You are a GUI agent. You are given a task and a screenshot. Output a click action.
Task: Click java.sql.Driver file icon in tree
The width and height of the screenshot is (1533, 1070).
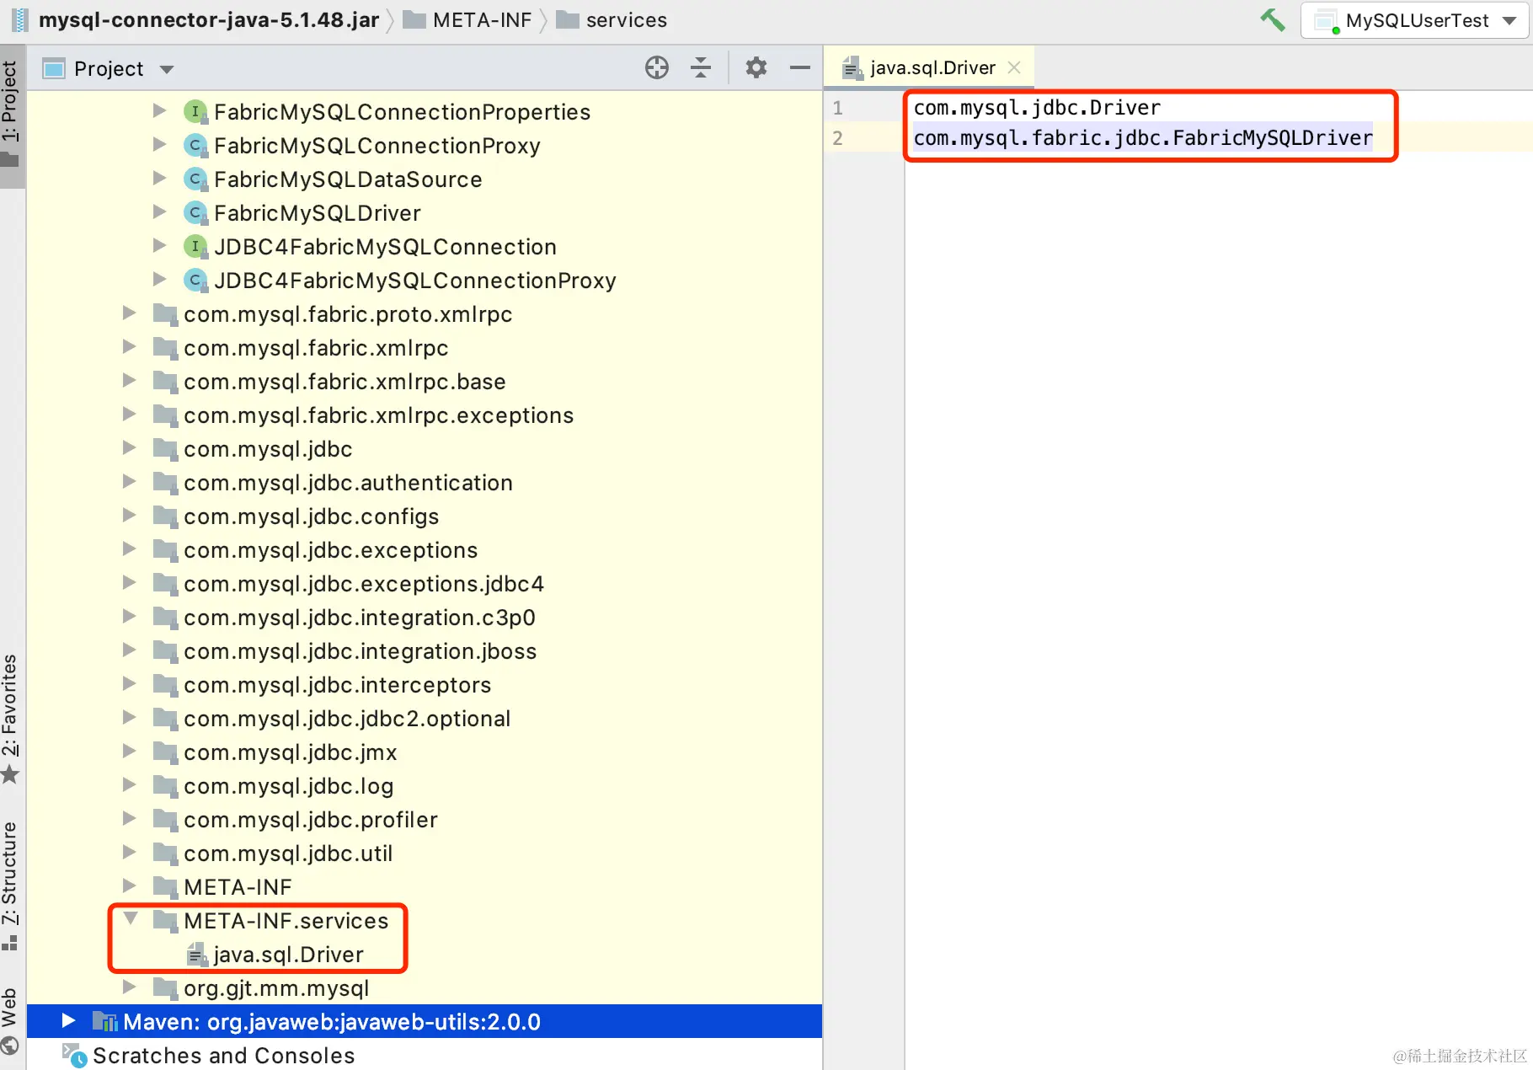click(x=196, y=955)
